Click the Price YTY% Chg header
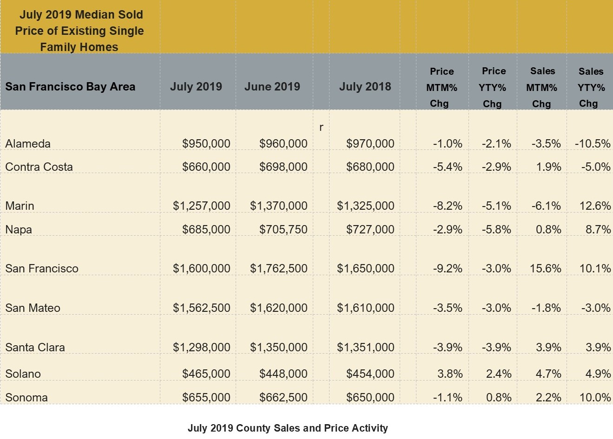This screenshot has height=439, width=613. pyautogui.click(x=493, y=87)
